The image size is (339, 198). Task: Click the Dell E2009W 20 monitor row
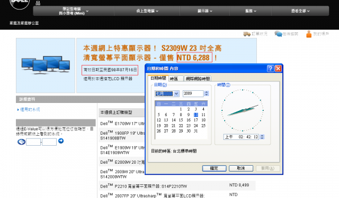pyautogui.click(x=122, y=162)
